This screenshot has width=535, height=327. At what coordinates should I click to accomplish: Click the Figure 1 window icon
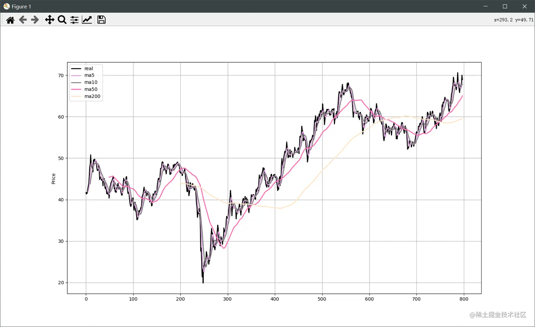6,6
